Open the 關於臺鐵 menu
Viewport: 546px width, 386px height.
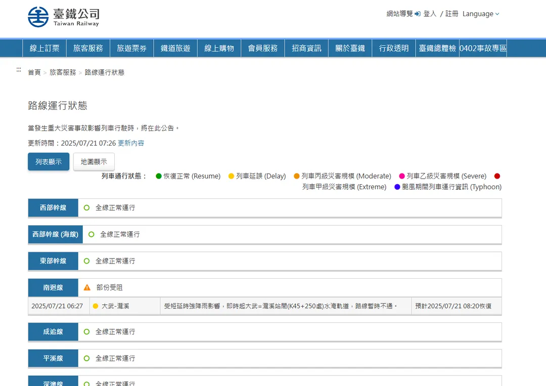click(x=350, y=48)
